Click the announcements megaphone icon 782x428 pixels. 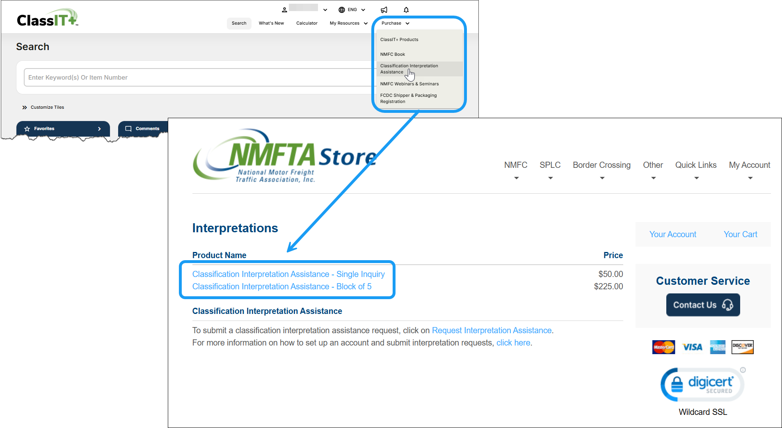[x=384, y=9]
